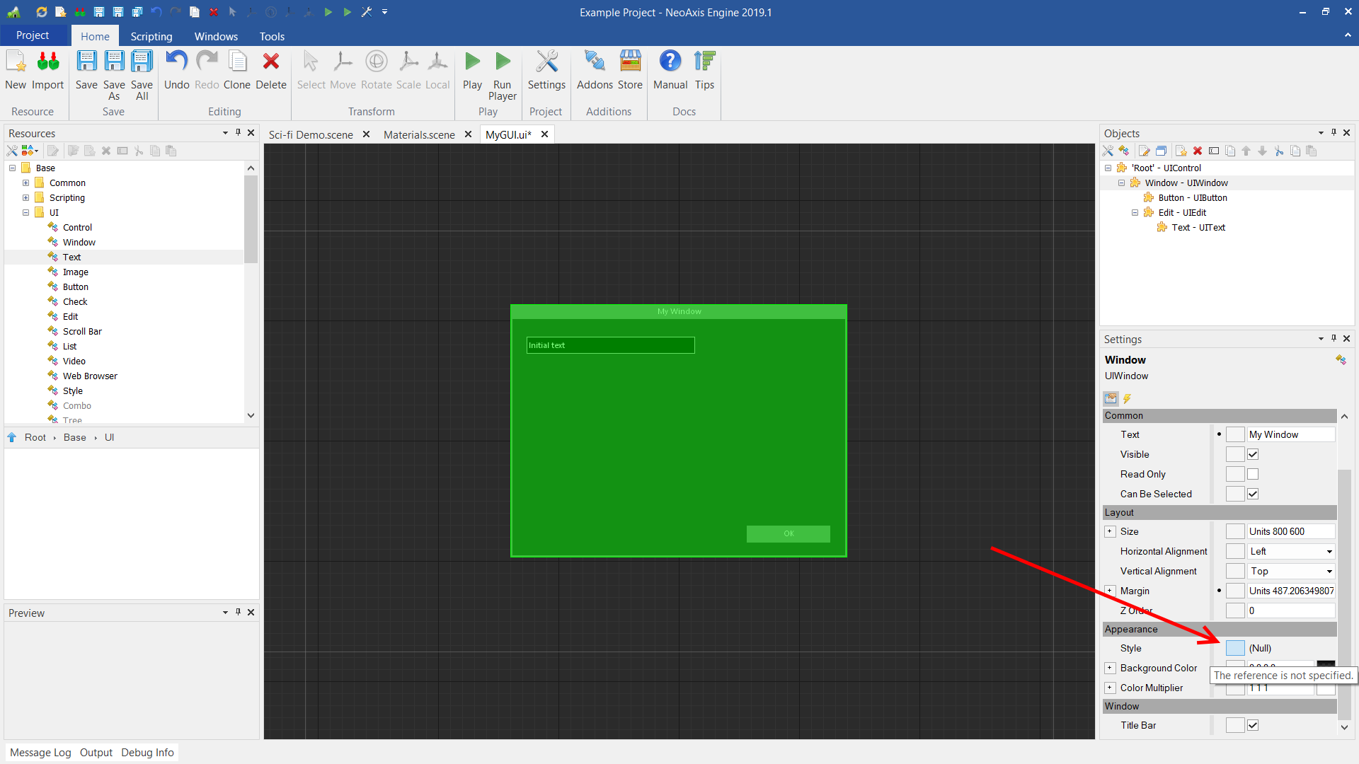This screenshot has width=1359, height=764.
Task: Click the Undo arrow icon
Action: click(x=176, y=62)
